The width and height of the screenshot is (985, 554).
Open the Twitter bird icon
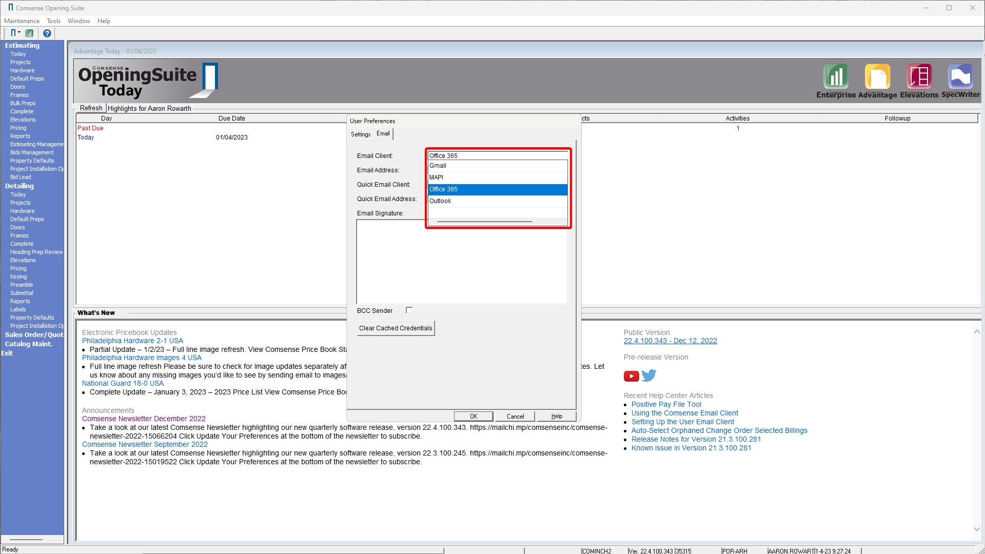pyautogui.click(x=649, y=375)
